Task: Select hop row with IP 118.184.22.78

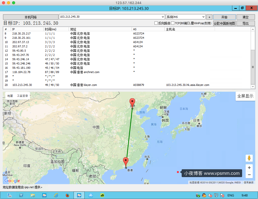Action: (127, 72)
